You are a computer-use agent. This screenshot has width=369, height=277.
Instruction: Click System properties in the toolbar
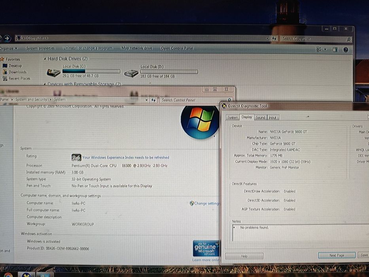[40, 48]
